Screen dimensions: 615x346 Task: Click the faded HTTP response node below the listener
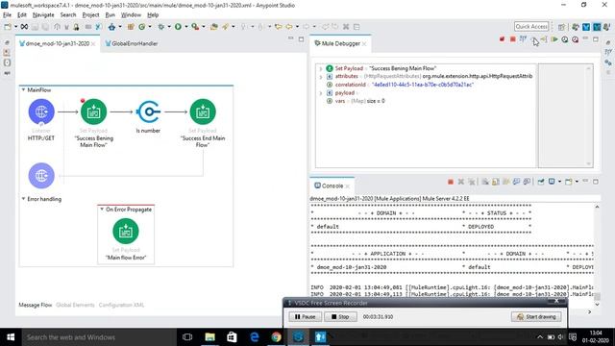coord(41,175)
